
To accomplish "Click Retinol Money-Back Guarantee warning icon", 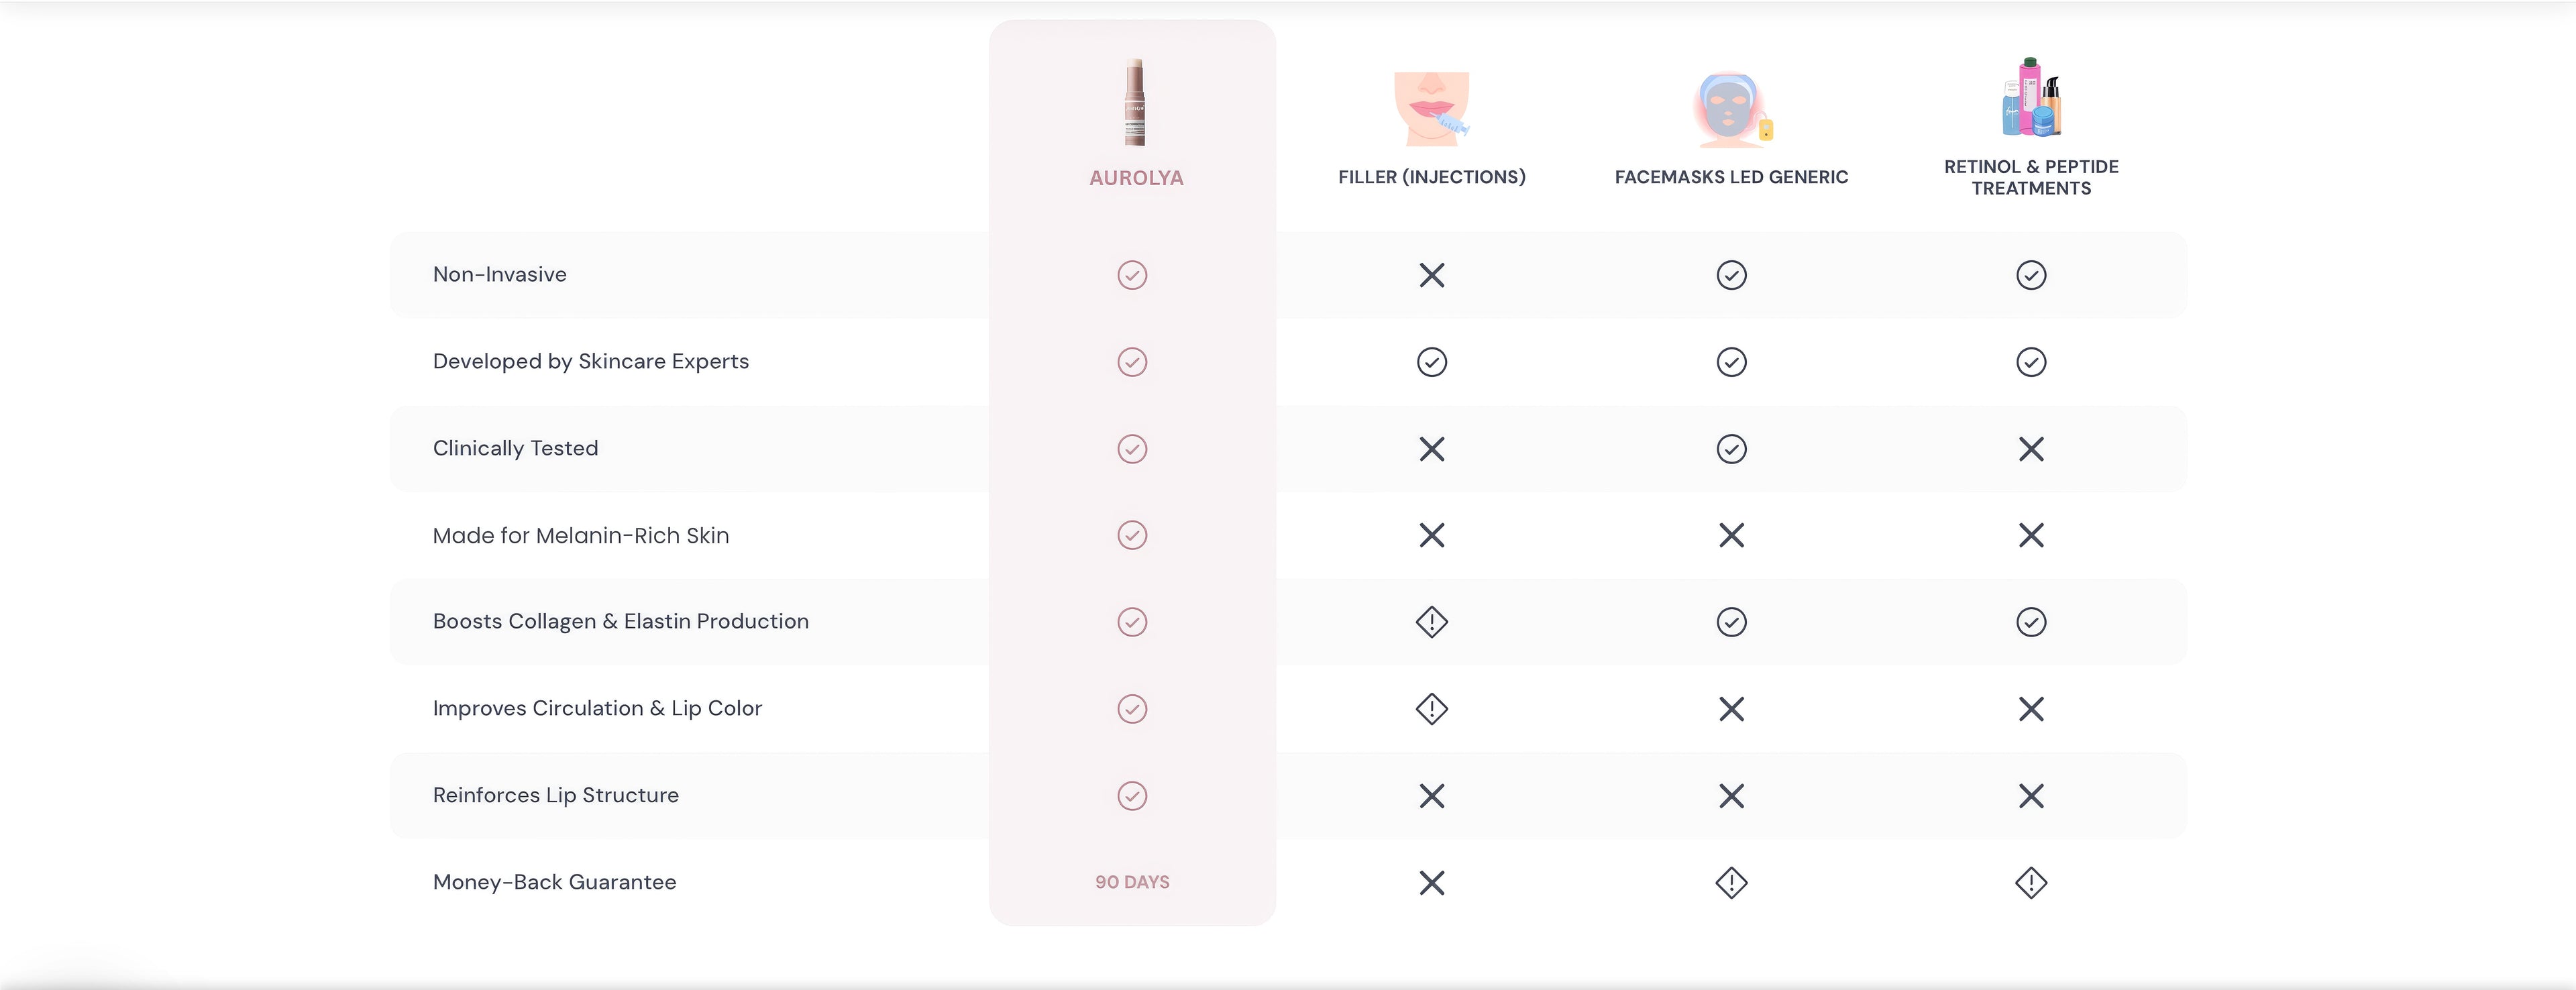I will point(2031,883).
